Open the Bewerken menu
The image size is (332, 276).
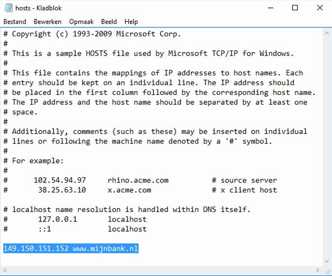[x=47, y=22]
